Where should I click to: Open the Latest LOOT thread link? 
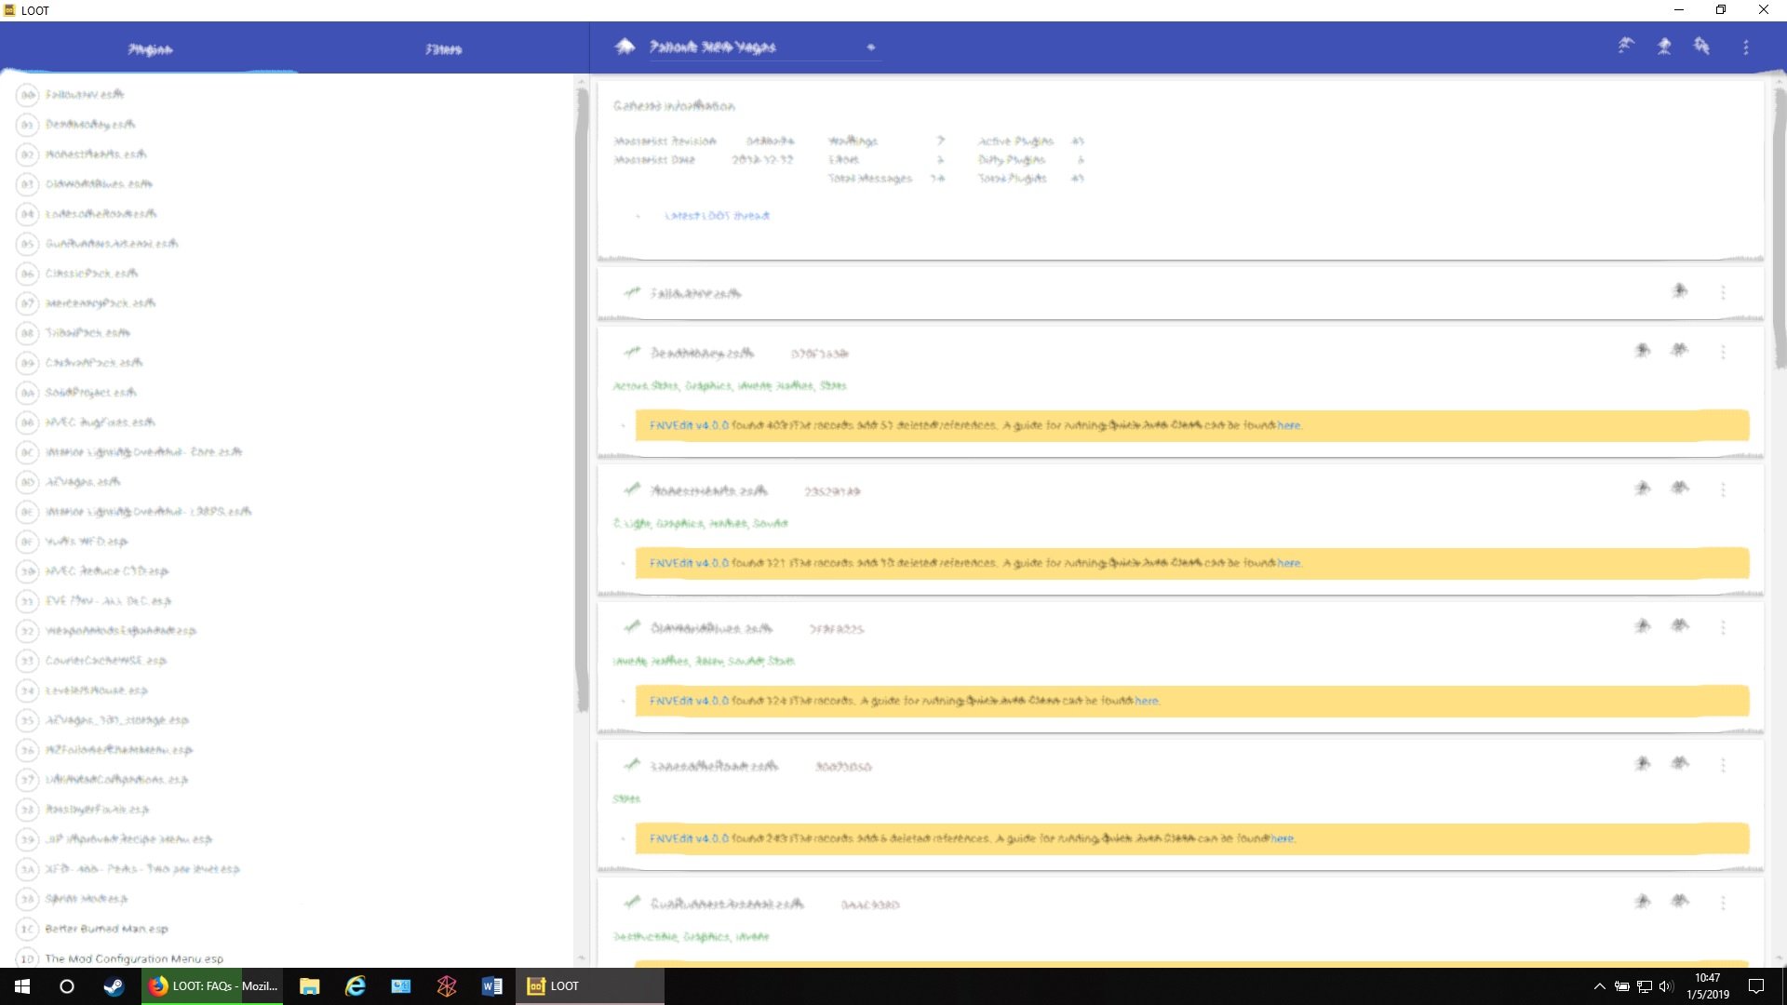click(717, 216)
